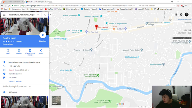
Task: Switch to Satellite view thumbnail
Action: point(56,100)
